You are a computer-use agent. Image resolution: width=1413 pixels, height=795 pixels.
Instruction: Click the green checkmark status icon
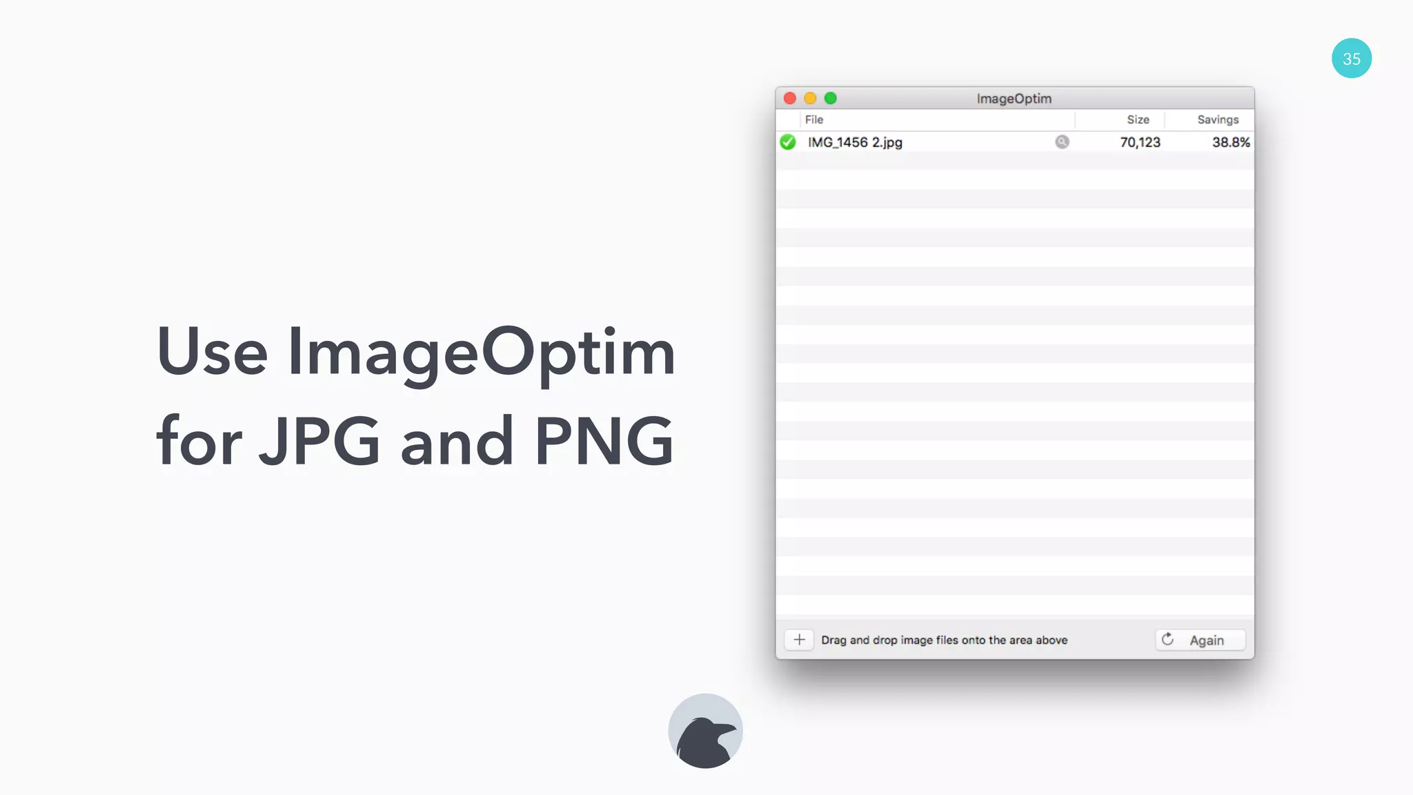(788, 142)
